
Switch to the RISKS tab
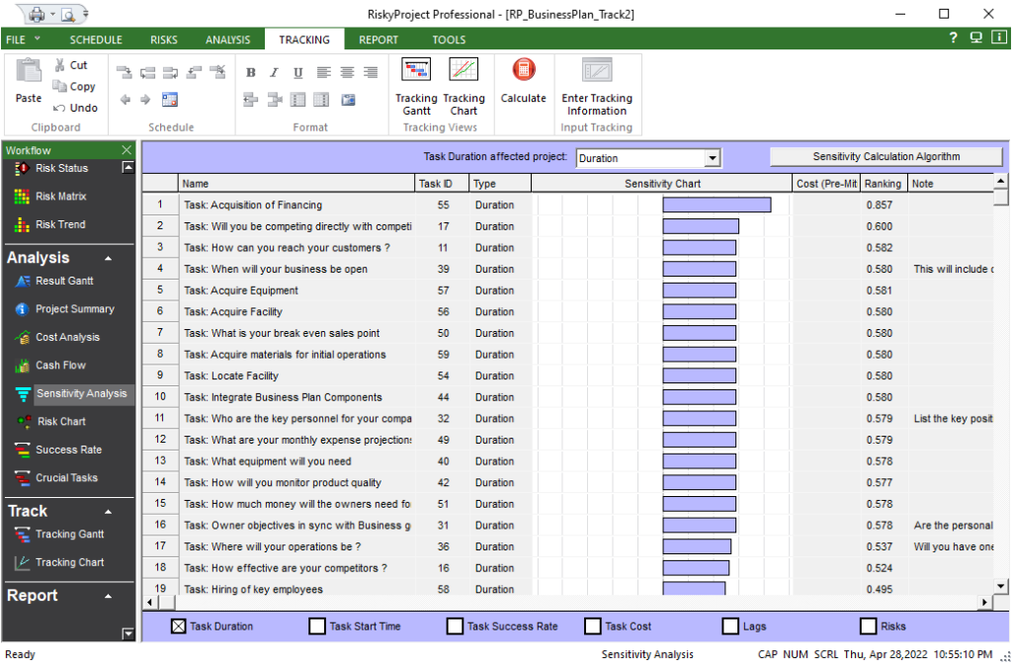(163, 40)
